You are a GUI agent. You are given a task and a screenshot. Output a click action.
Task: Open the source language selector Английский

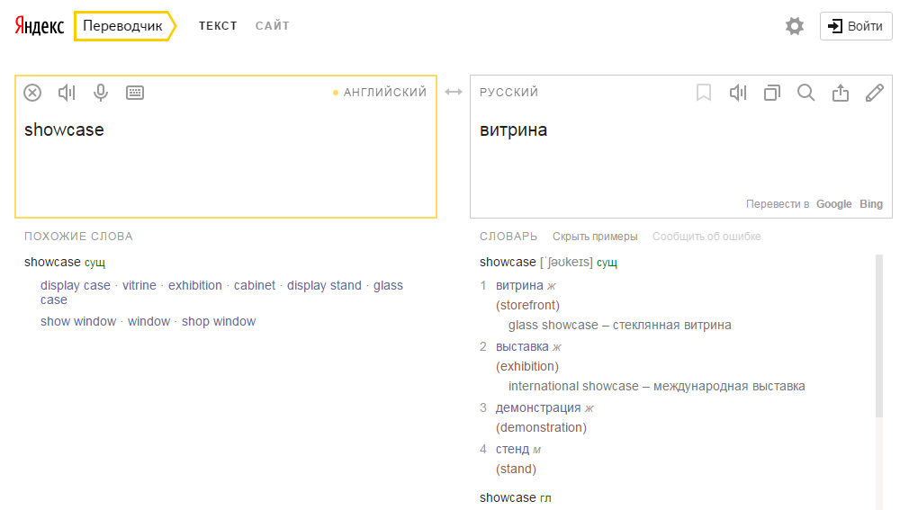tap(384, 93)
